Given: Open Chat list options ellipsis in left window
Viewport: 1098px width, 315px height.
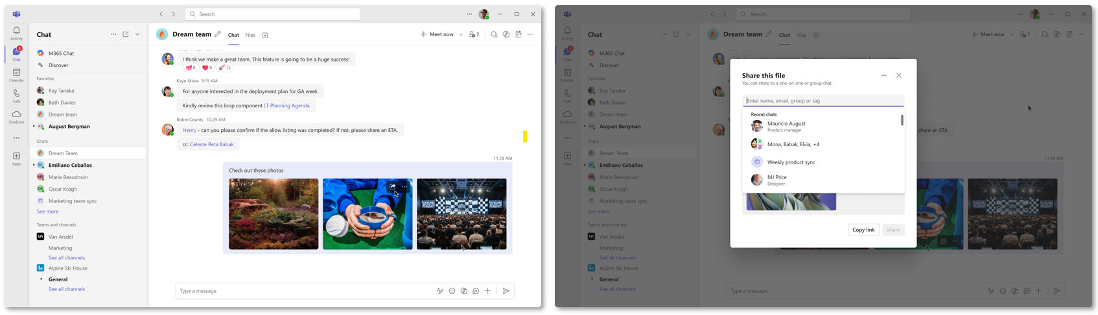Looking at the screenshot, I should (113, 34).
